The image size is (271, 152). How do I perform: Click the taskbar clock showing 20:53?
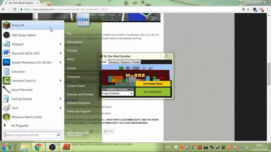coord(259,147)
